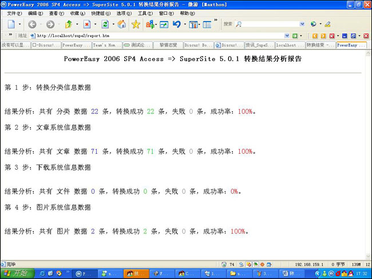
Task: Click the green Up/undo arrow icon
Action: click(69, 24)
